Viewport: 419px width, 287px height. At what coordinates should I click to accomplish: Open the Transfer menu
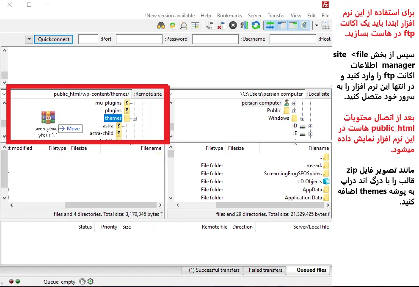coord(276,15)
